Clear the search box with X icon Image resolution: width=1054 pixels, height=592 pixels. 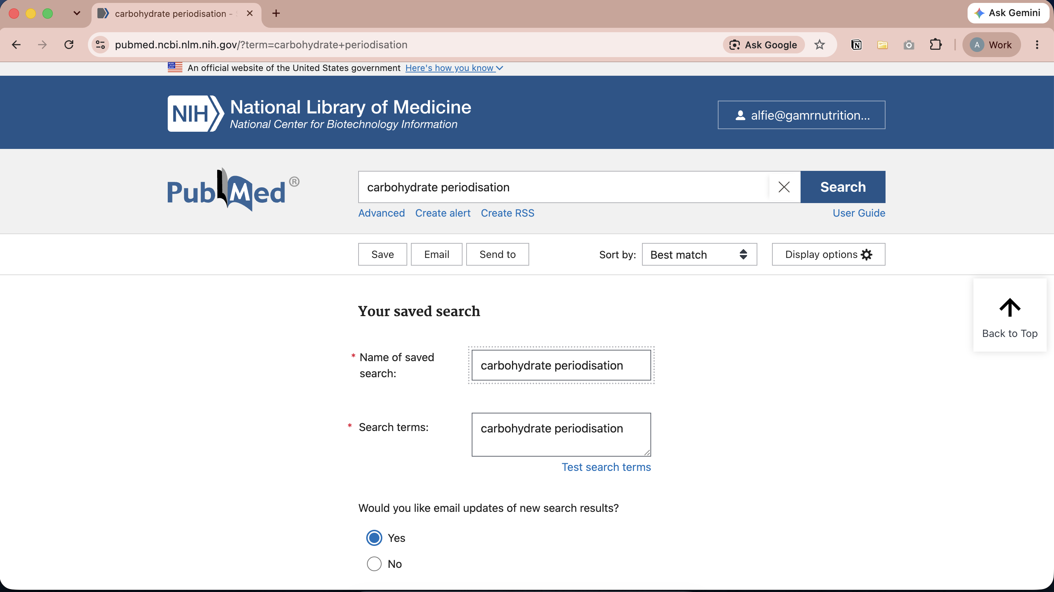(784, 187)
